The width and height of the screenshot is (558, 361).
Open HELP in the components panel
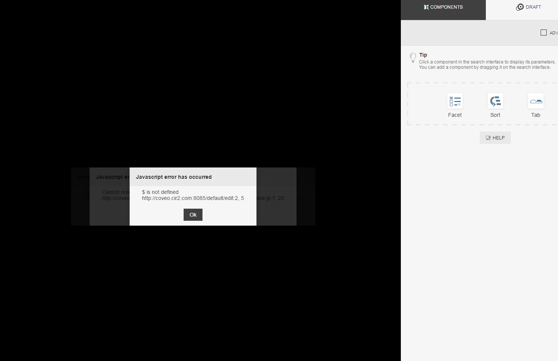coord(495,138)
